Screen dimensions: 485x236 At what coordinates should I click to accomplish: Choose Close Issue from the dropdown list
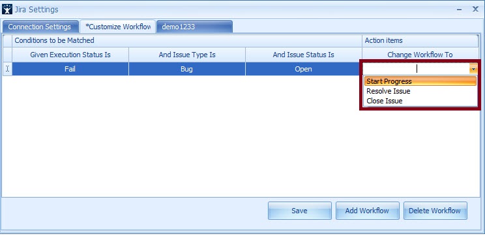(x=420, y=101)
